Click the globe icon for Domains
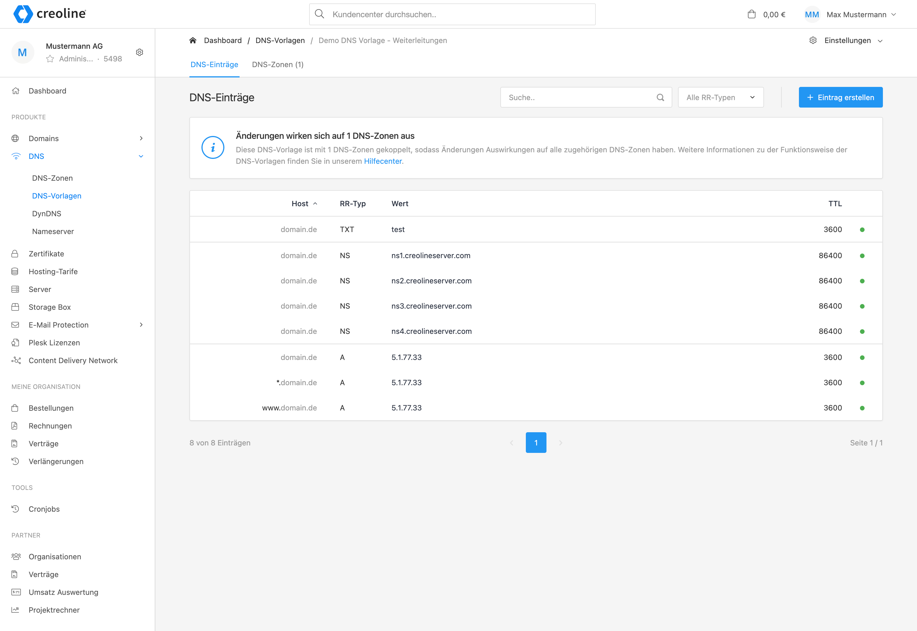This screenshot has width=917, height=631. coord(15,138)
